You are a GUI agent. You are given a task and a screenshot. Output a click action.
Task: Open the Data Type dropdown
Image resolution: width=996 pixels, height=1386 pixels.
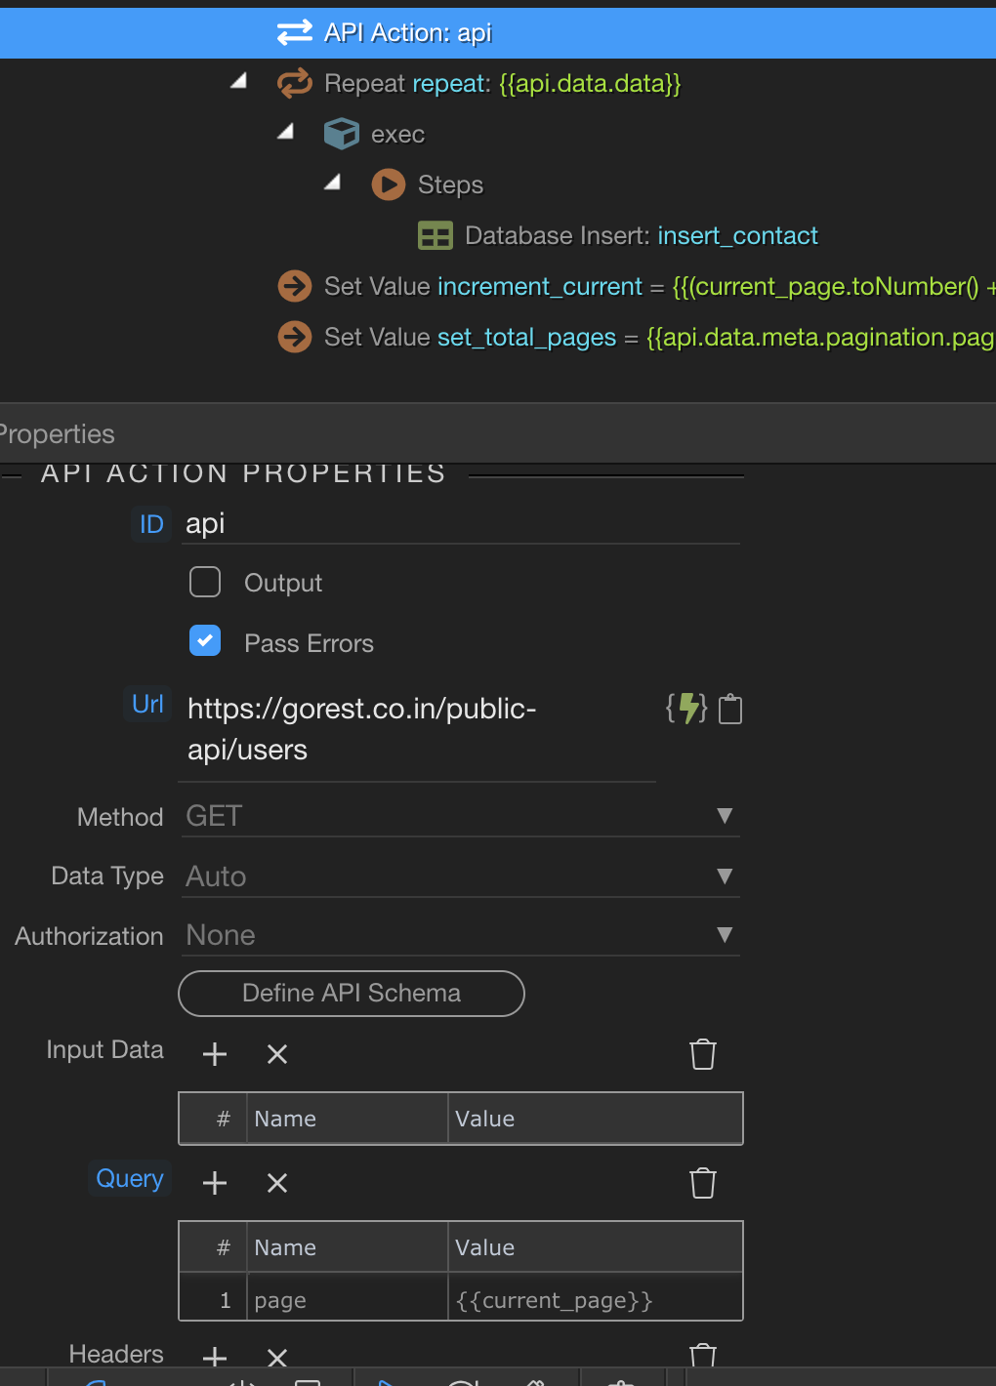click(460, 876)
